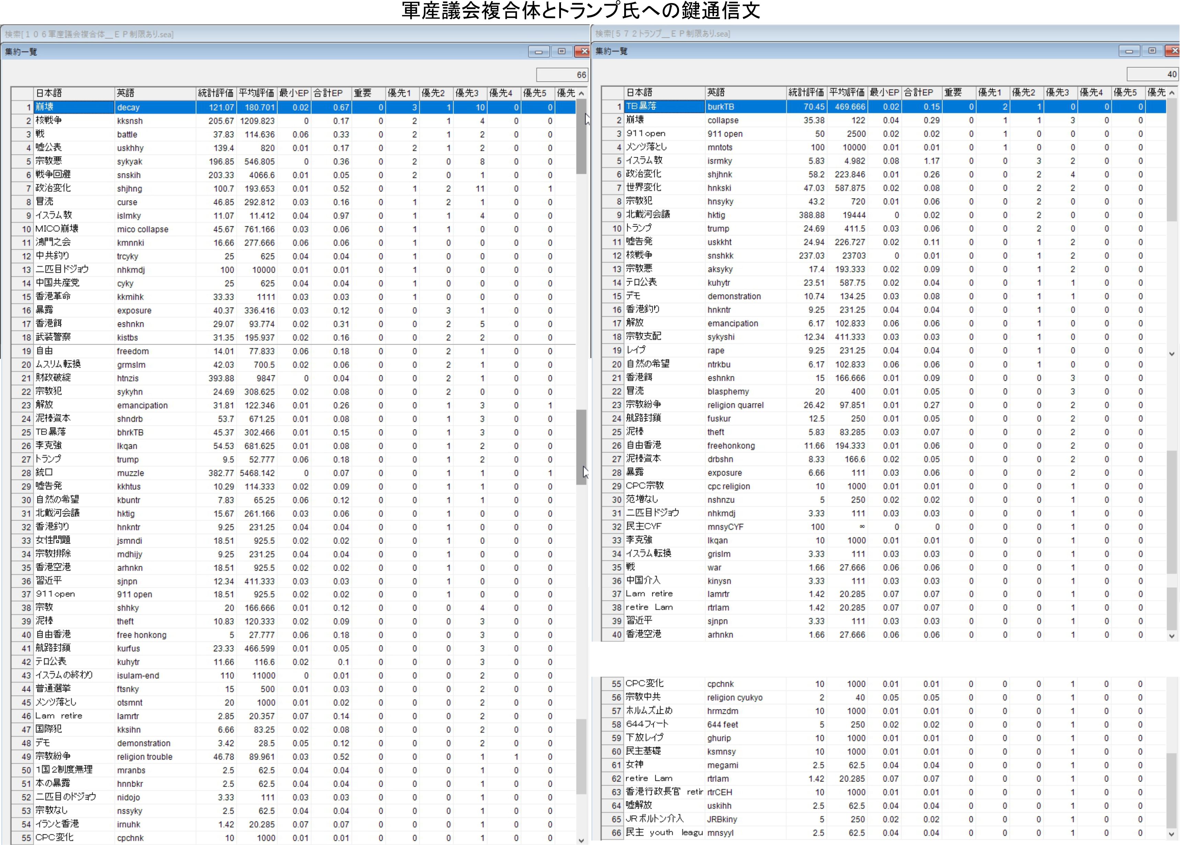Maximize the left 集約一覧 window
The height and width of the screenshot is (845, 1180).
(x=561, y=52)
